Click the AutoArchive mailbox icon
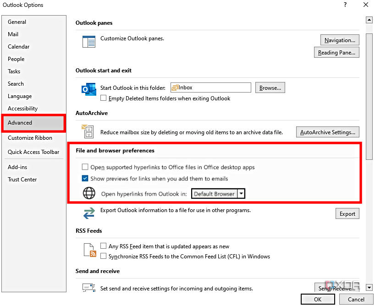This screenshot has width=375, height=306. tap(88, 132)
